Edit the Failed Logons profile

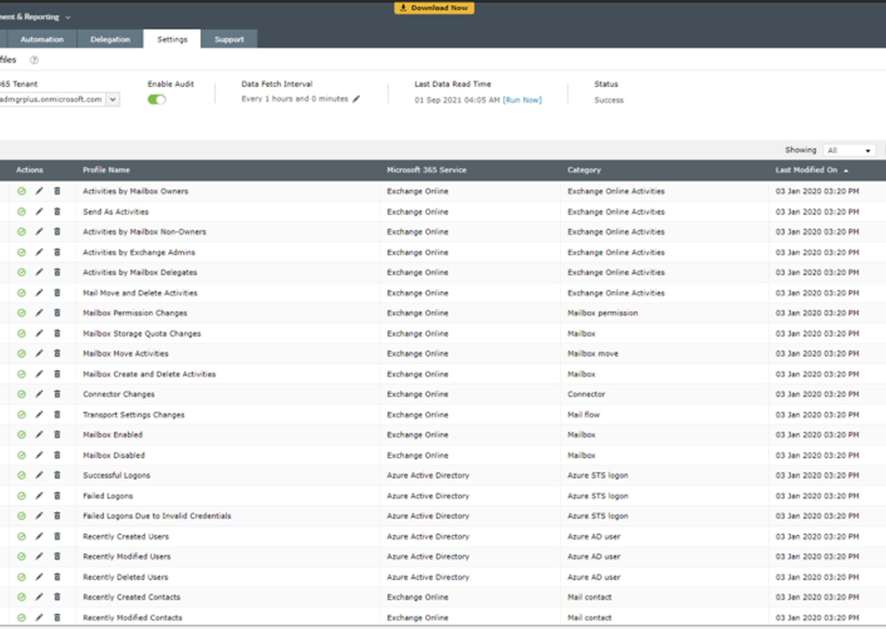click(x=39, y=496)
